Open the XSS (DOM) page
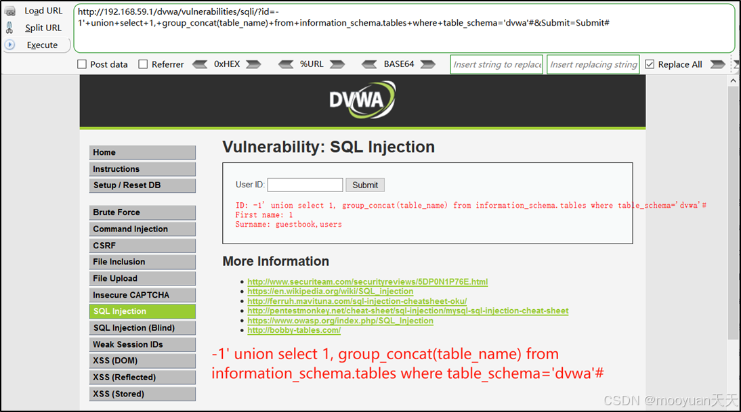Image resolution: width=741 pixels, height=412 pixels. [x=142, y=361]
